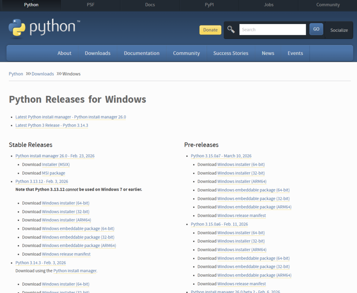Download the MSI package for install manager
This screenshot has height=293, width=357.
(x=53, y=173)
